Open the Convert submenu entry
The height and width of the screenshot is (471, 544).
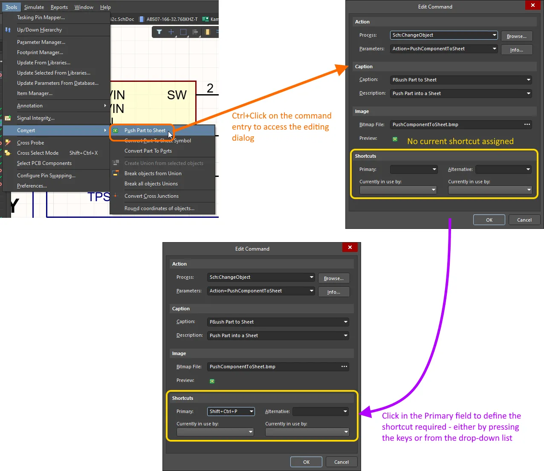coord(56,130)
